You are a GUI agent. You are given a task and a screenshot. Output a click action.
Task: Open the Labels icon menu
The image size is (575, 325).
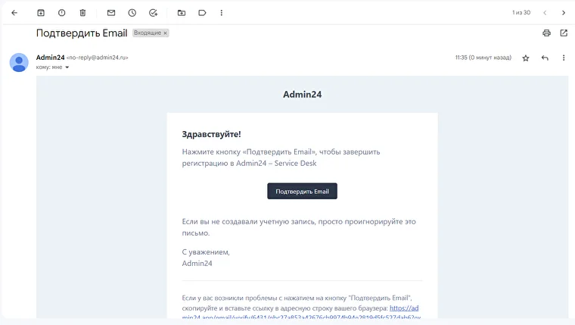point(202,13)
